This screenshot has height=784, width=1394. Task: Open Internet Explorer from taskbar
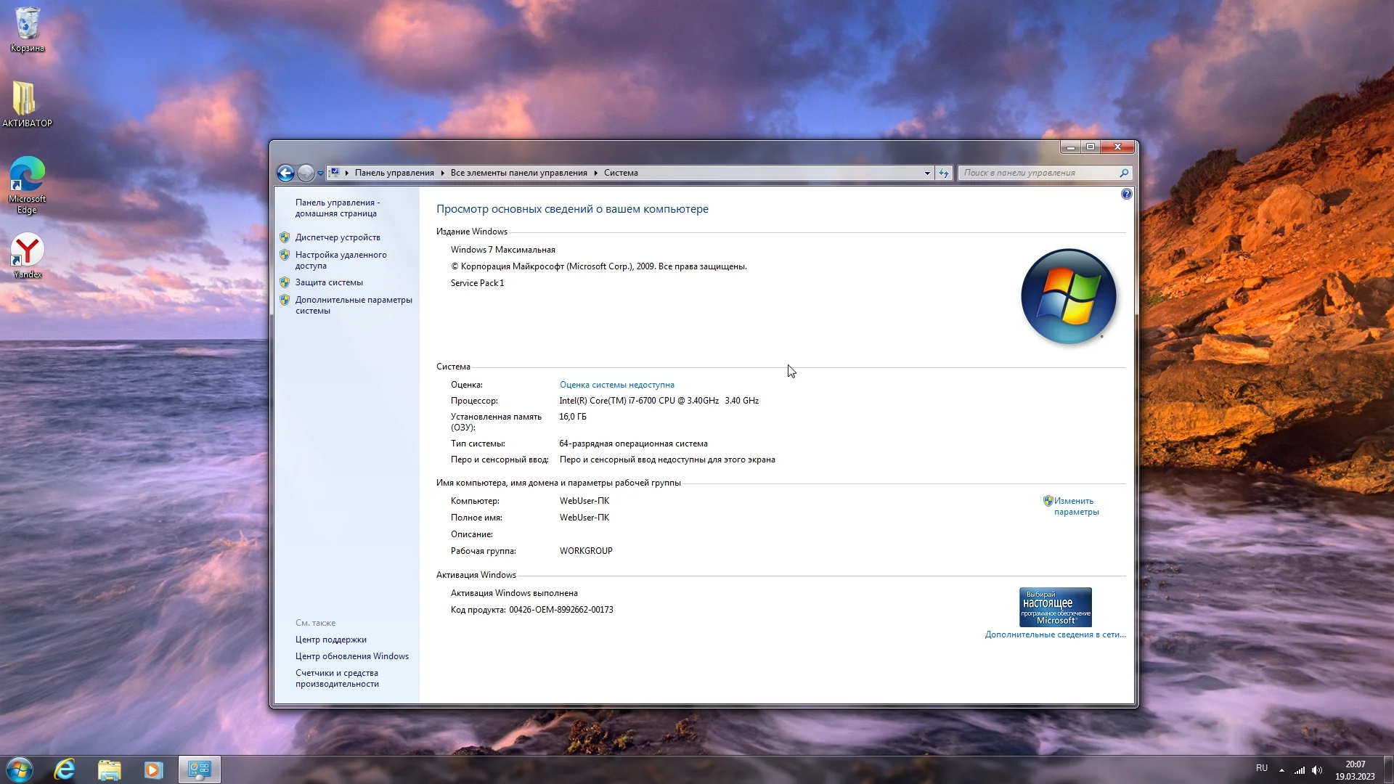pyautogui.click(x=65, y=769)
